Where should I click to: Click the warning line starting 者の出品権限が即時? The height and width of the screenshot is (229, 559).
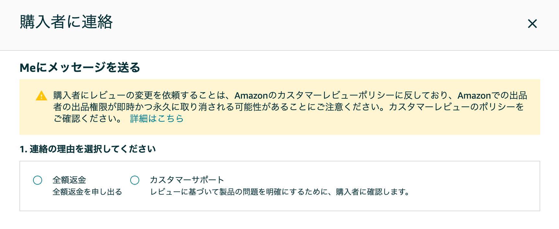(289, 107)
